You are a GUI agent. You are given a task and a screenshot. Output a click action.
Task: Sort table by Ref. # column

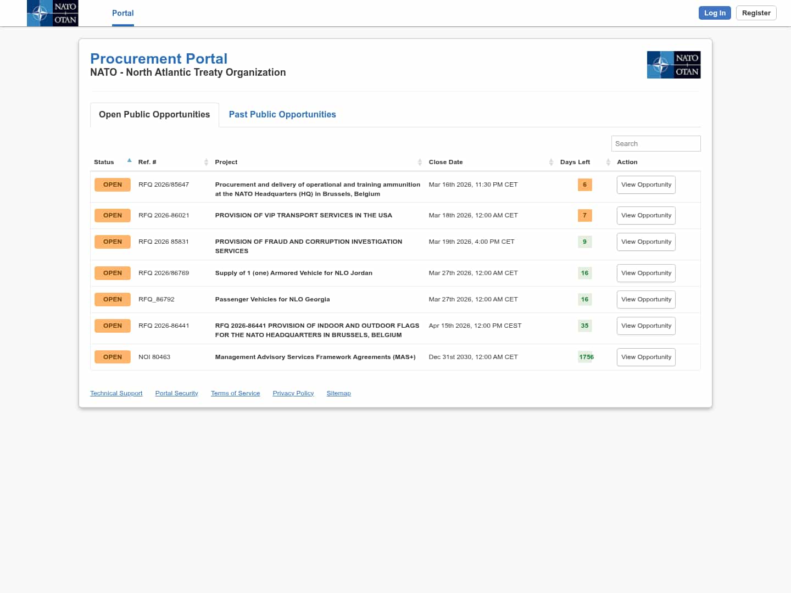click(206, 162)
